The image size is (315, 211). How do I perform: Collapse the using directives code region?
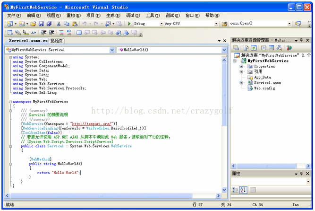coord(10,57)
